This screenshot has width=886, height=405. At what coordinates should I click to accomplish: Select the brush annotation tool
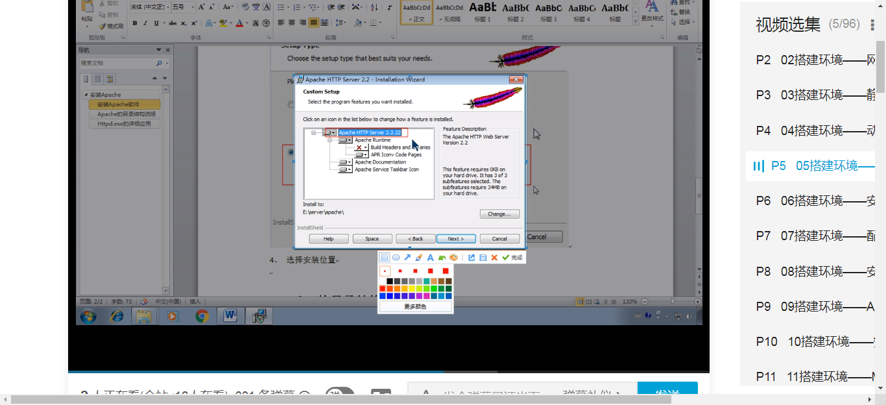click(x=419, y=258)
